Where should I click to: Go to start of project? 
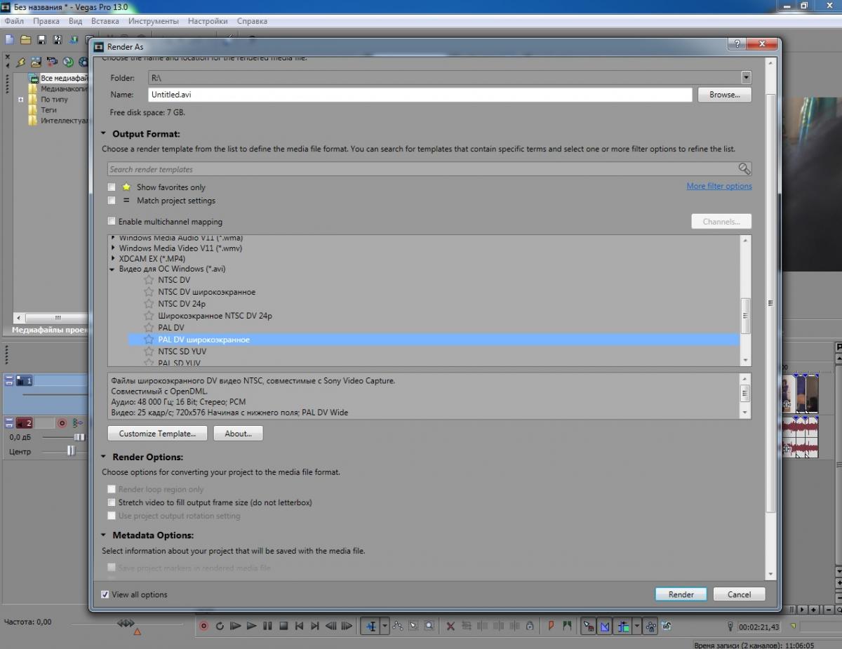[x=299, y=626]
